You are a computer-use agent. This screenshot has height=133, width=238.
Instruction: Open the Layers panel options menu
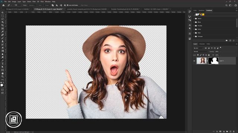[237, 44]
